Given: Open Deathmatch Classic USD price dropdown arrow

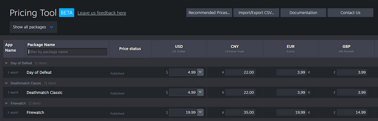Looking at the screenshot, I should [x=200, y=92].
